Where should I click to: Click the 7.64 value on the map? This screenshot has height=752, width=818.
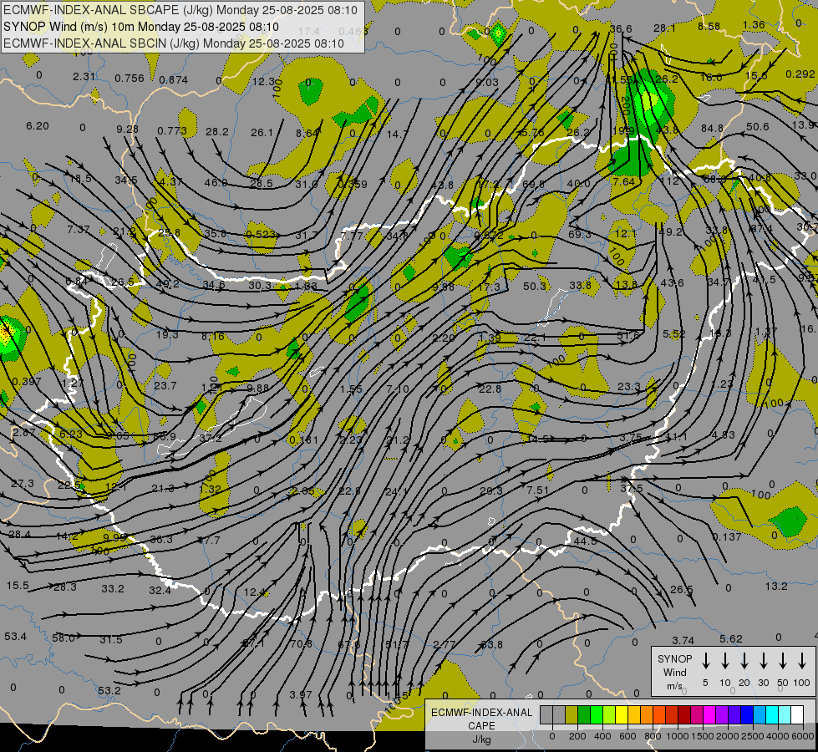[x=623, y=181]
